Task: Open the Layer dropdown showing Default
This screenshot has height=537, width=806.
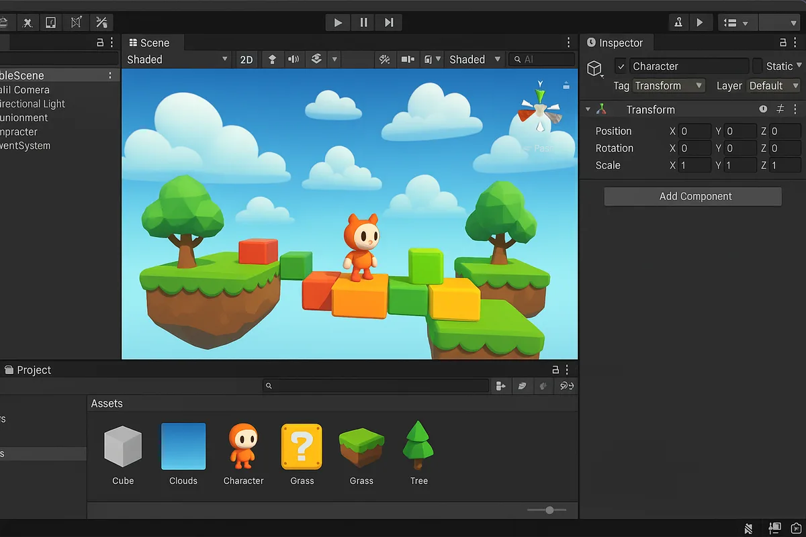Action: tap(773, 86)
